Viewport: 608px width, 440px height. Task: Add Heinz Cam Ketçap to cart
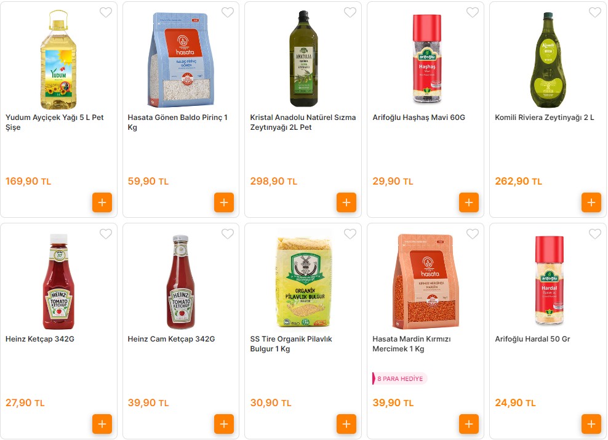pos(224,424)
